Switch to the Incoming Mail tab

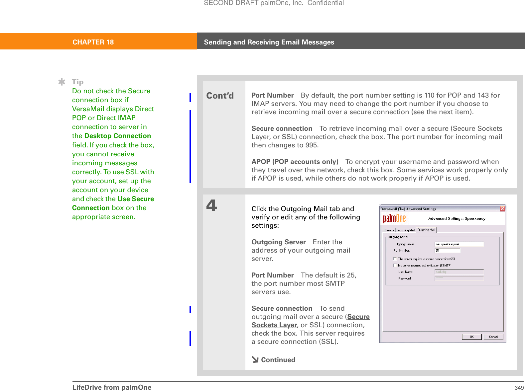click(x=406, y=230)
